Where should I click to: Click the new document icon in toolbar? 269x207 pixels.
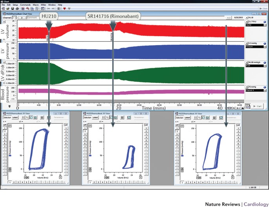click(x=3, y=8)
